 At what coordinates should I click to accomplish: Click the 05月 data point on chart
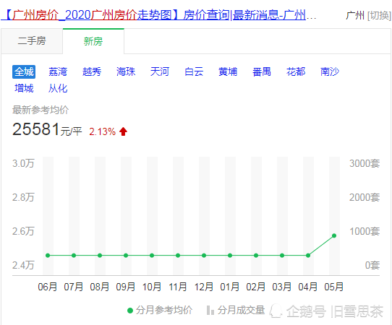click(334, 235)
